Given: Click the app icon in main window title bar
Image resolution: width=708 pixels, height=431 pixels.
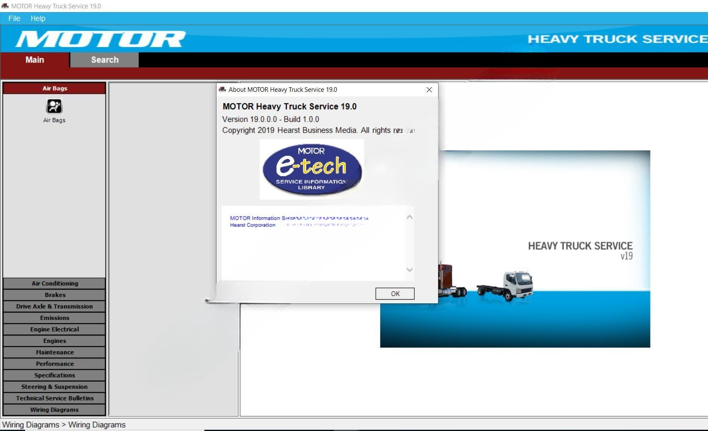Looking at the screenshot, I should pos(5,6).
